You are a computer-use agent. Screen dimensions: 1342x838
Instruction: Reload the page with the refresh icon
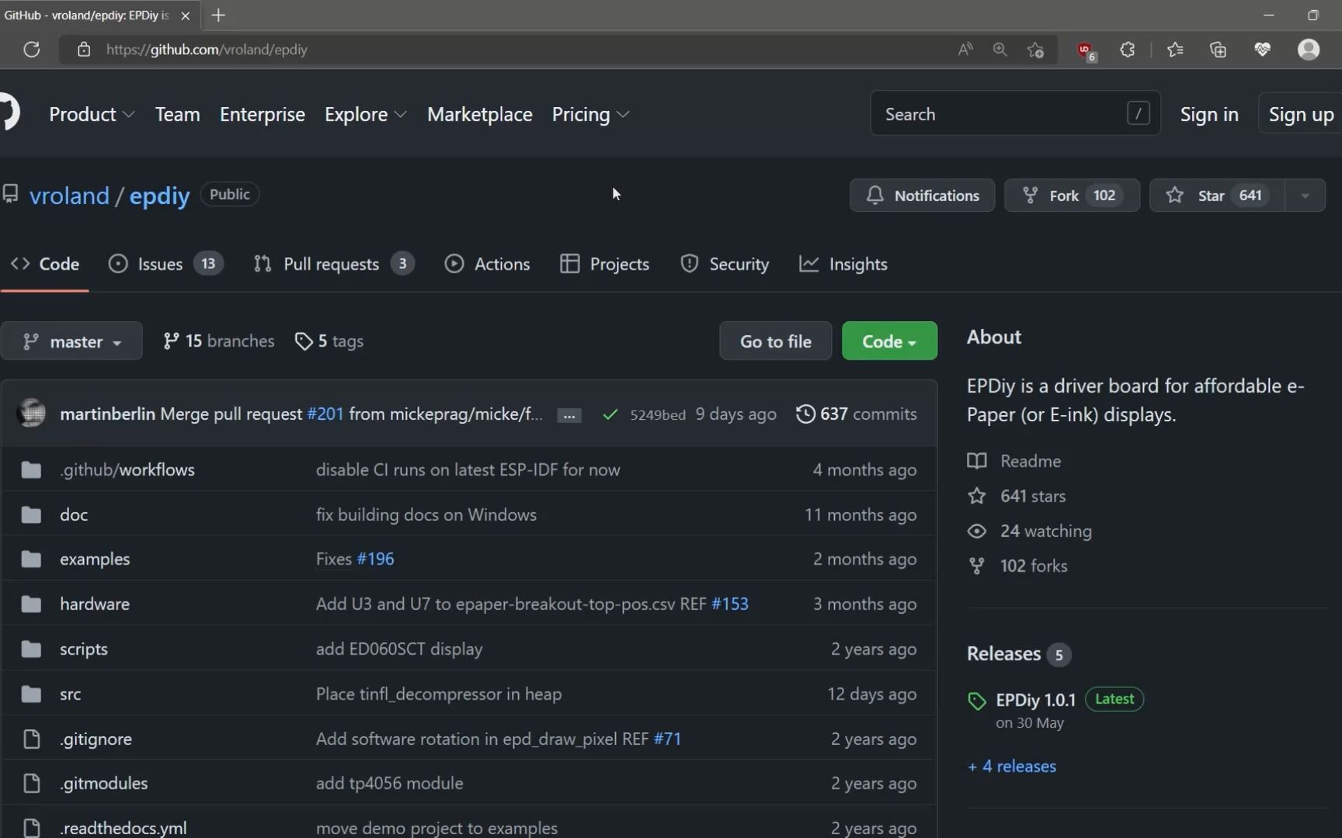coord(31,50)
